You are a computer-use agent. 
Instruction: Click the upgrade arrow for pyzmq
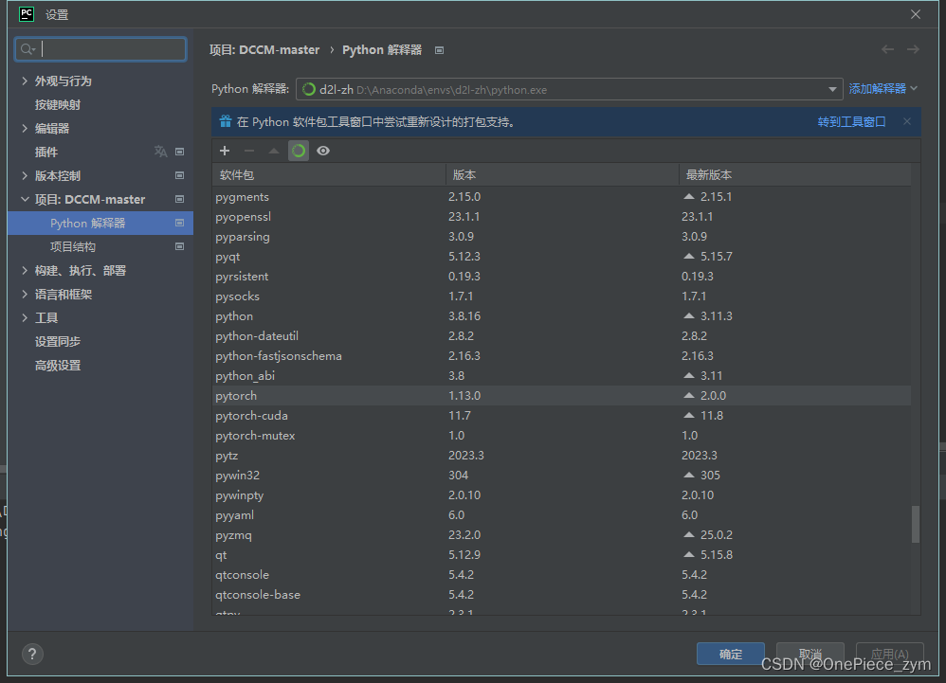689,534
